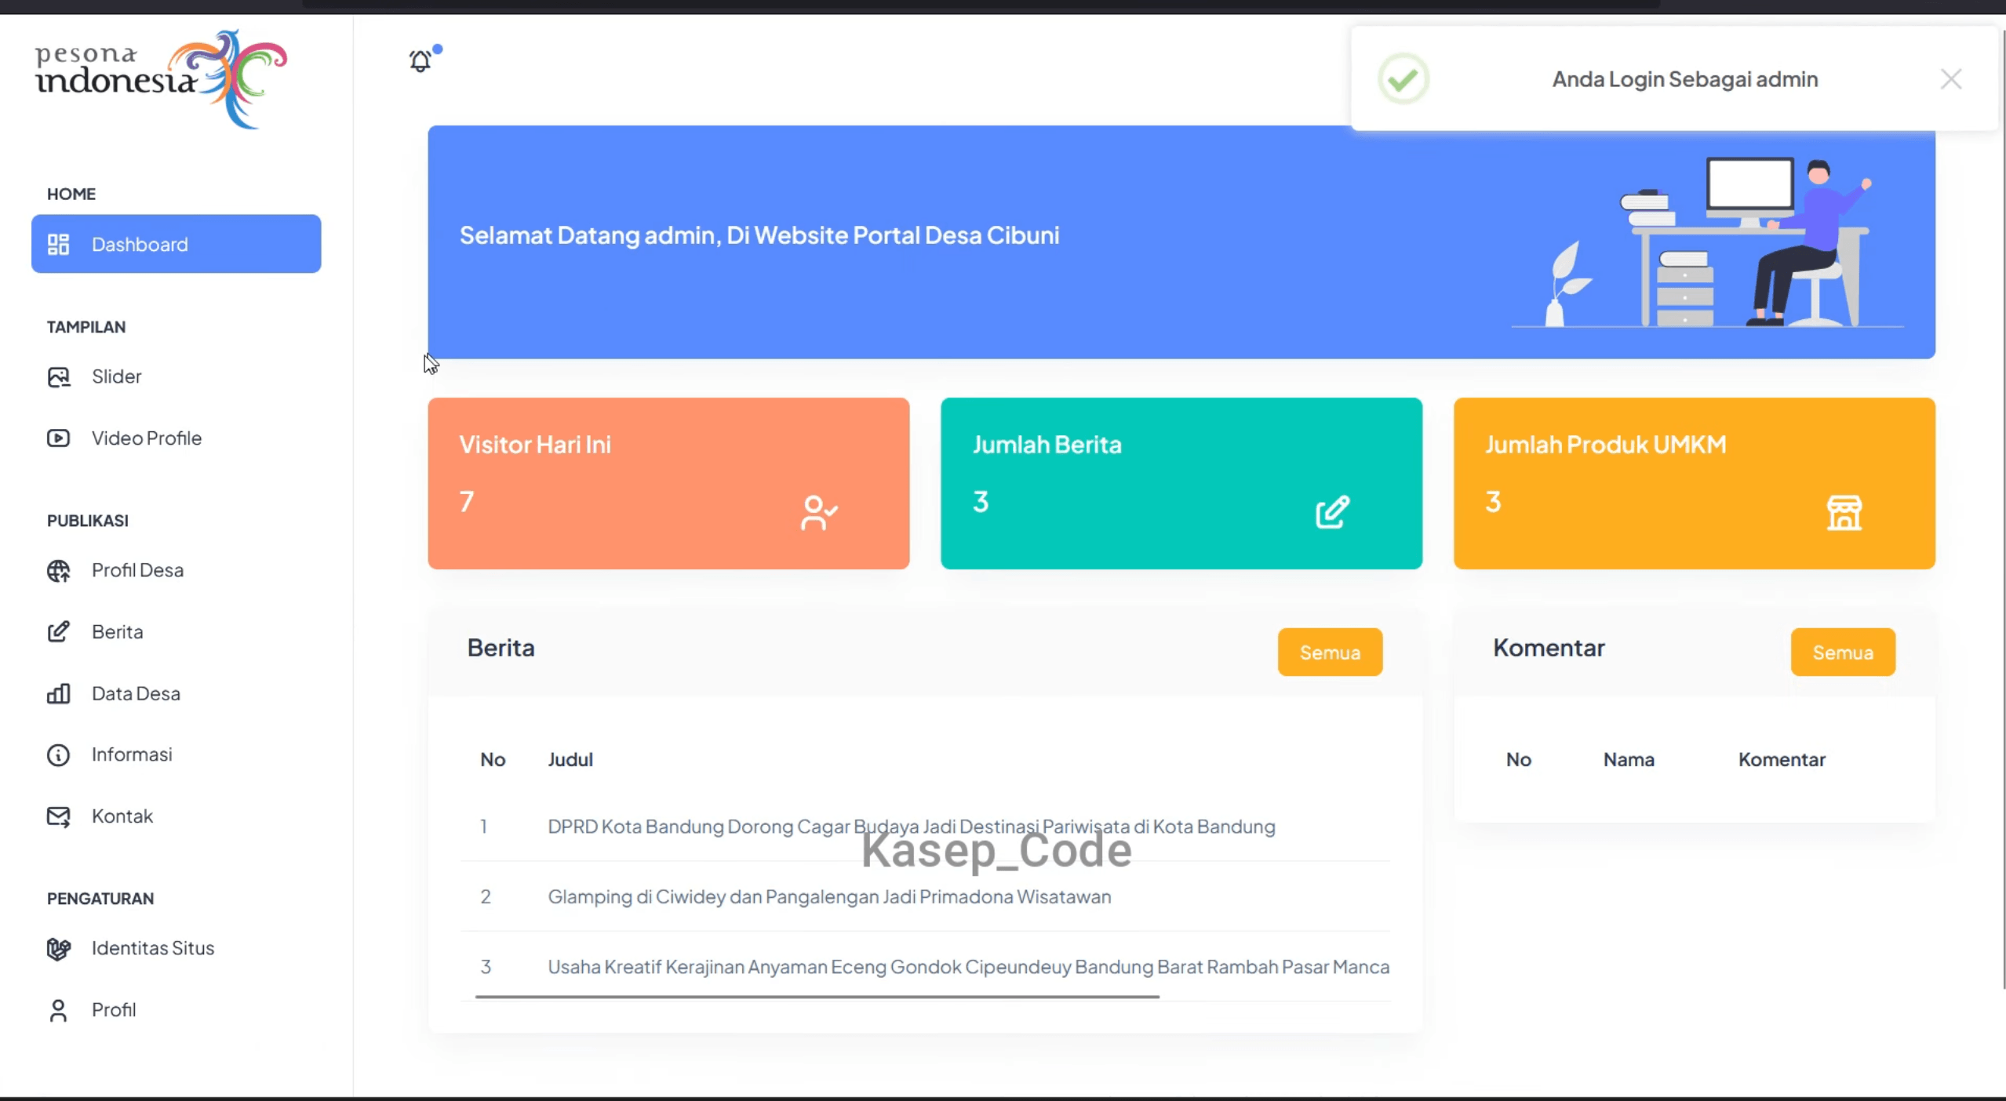Open Data Desa menu
This screenshot has height=1101, width=2006.
177,694
